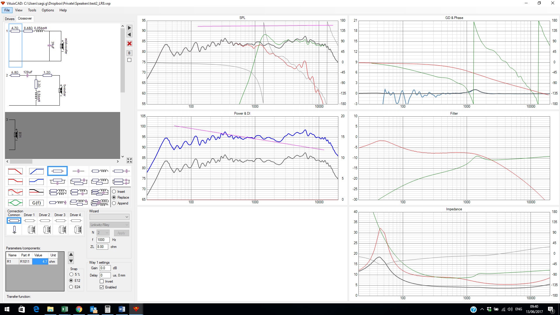Screen dimensions: 560x315
Task: Click the ZL impedance input field
Action: [102, 247]
